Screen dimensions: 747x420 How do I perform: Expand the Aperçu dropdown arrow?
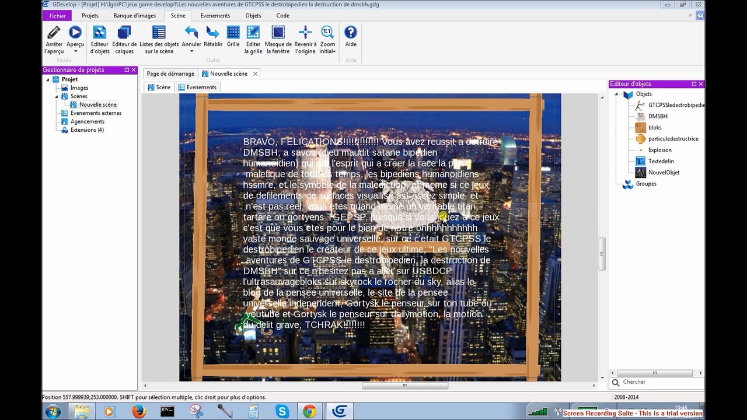(x=75, y=51)
